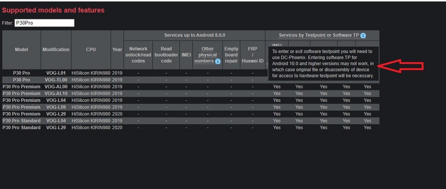Select VOG-L29 in the P30 Pro Standard row
This screenshot has width=446, height=189.
(56, 127)
